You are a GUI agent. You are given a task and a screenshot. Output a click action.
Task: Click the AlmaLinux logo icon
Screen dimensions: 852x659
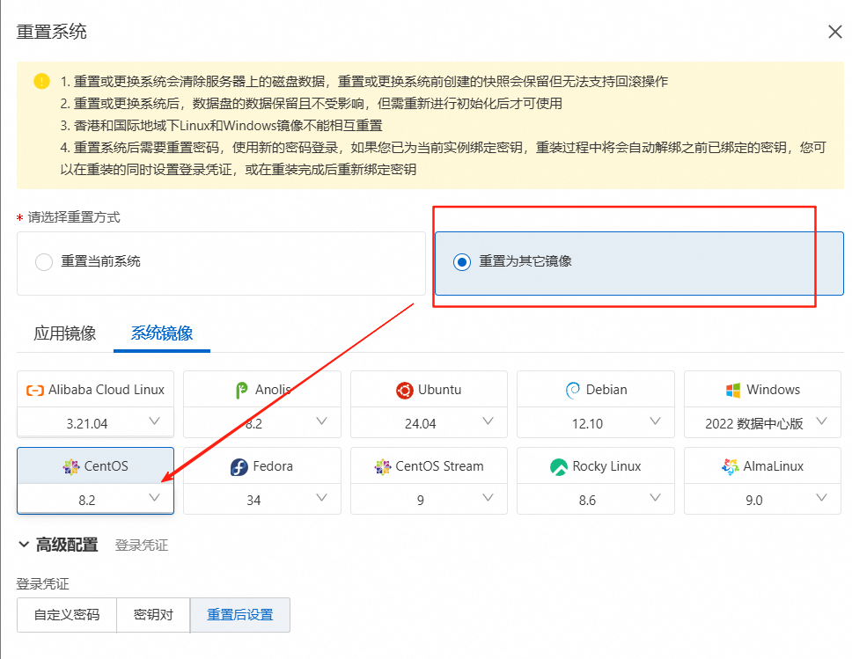coord(731,466)
